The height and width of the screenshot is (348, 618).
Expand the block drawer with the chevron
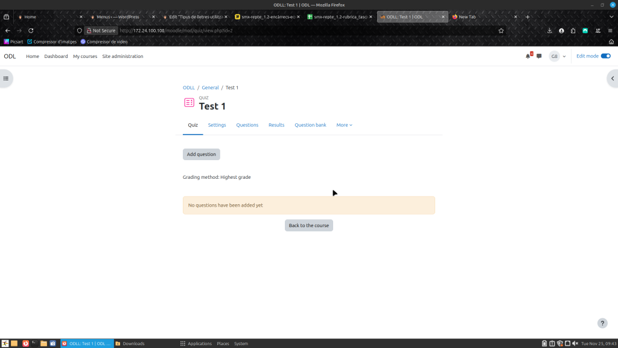[x=612, y=79]
